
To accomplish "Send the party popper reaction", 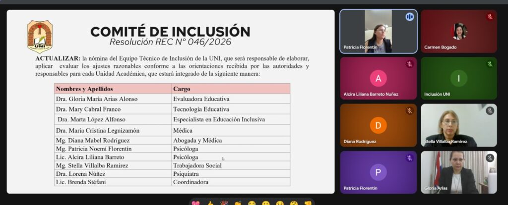I will pyautogui.click(x=224, y=203).
